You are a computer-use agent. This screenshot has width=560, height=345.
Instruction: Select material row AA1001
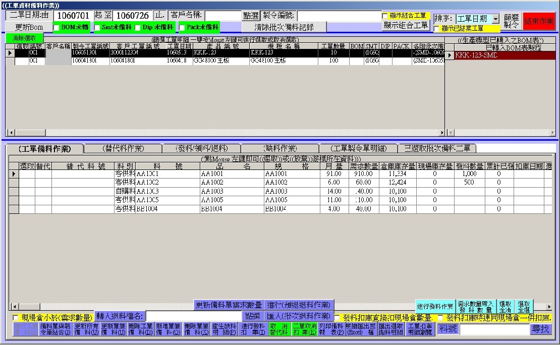coord(282,174)
